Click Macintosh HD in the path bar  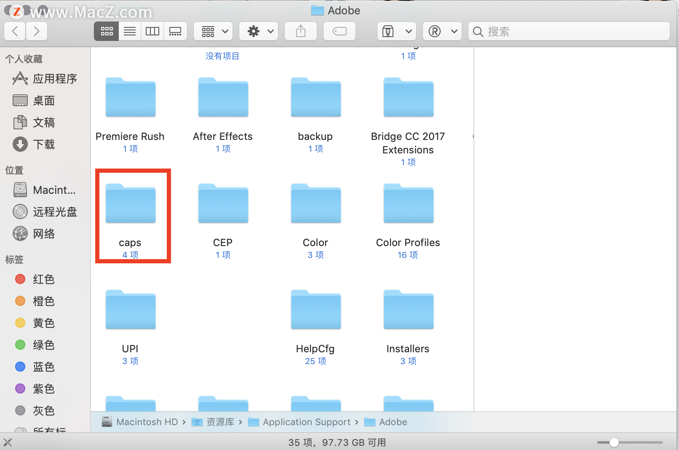tap(140, 422)
